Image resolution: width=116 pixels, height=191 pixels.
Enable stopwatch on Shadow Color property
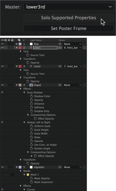coord(32,96)
